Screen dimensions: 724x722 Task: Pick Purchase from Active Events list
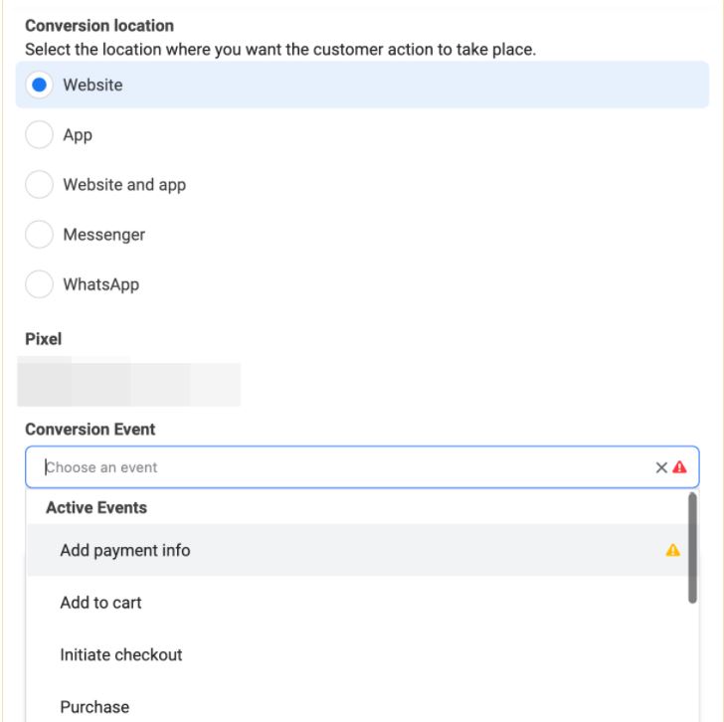pos(94,707)
